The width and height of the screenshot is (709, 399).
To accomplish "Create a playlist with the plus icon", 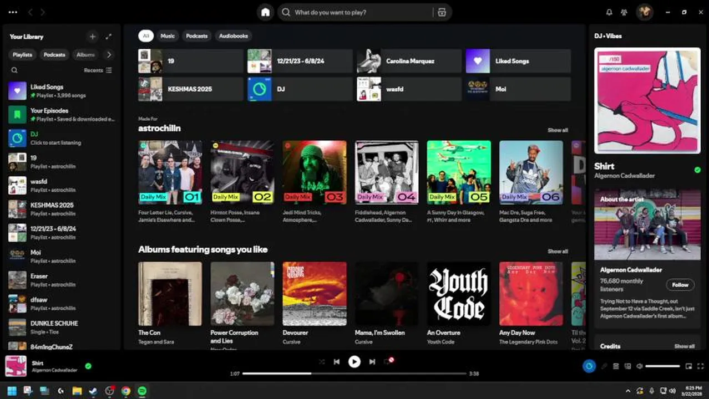I will pyautogui.click(x=93, y=37).
